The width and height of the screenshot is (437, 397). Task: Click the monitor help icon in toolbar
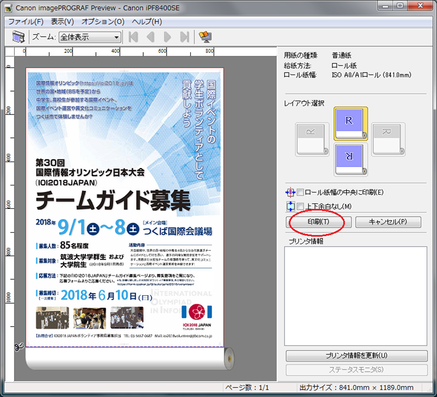[x=205, y=37]
